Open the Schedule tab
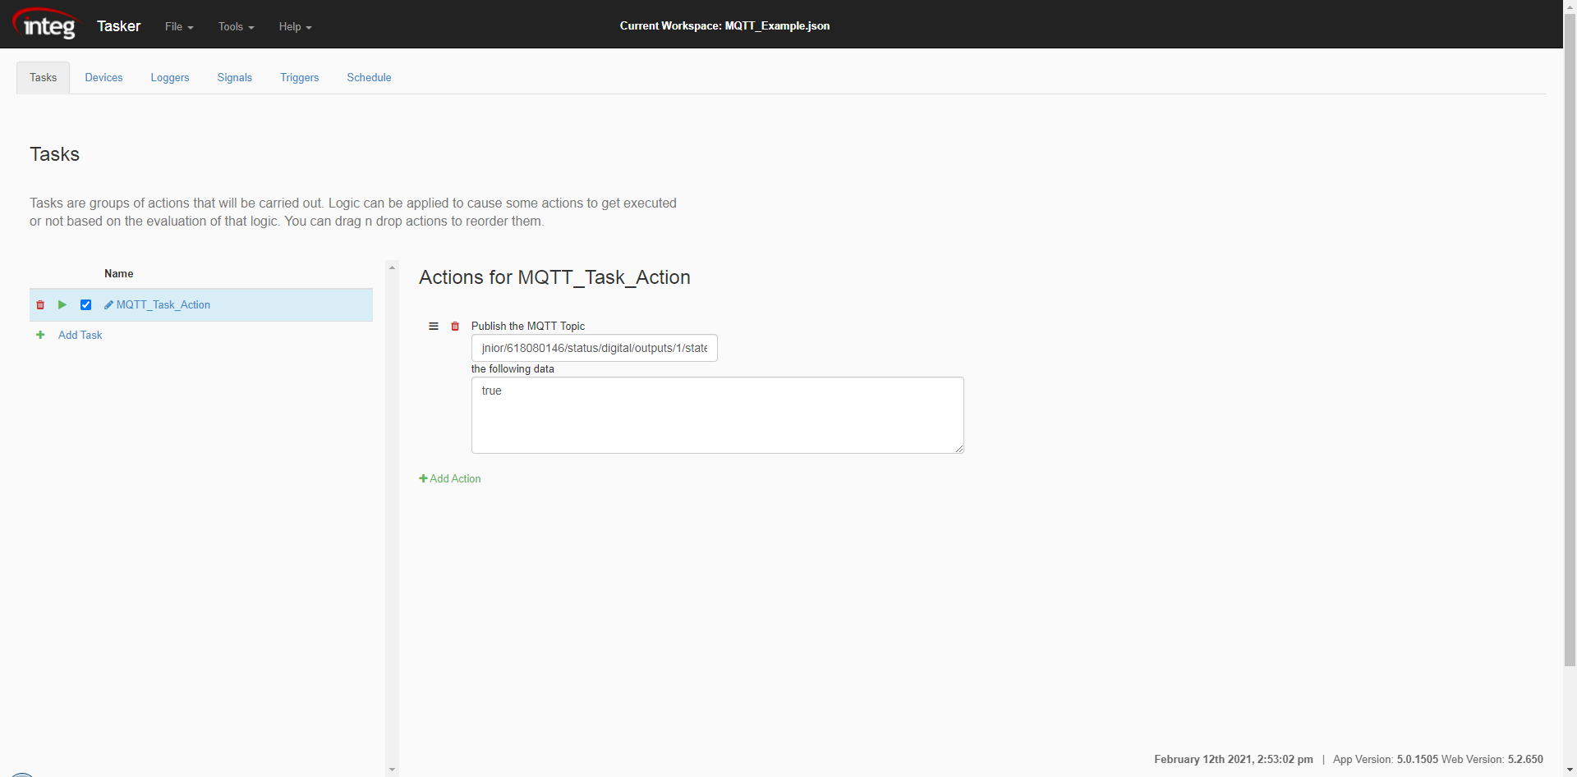 pyautogui.click(x=369, y=77)
